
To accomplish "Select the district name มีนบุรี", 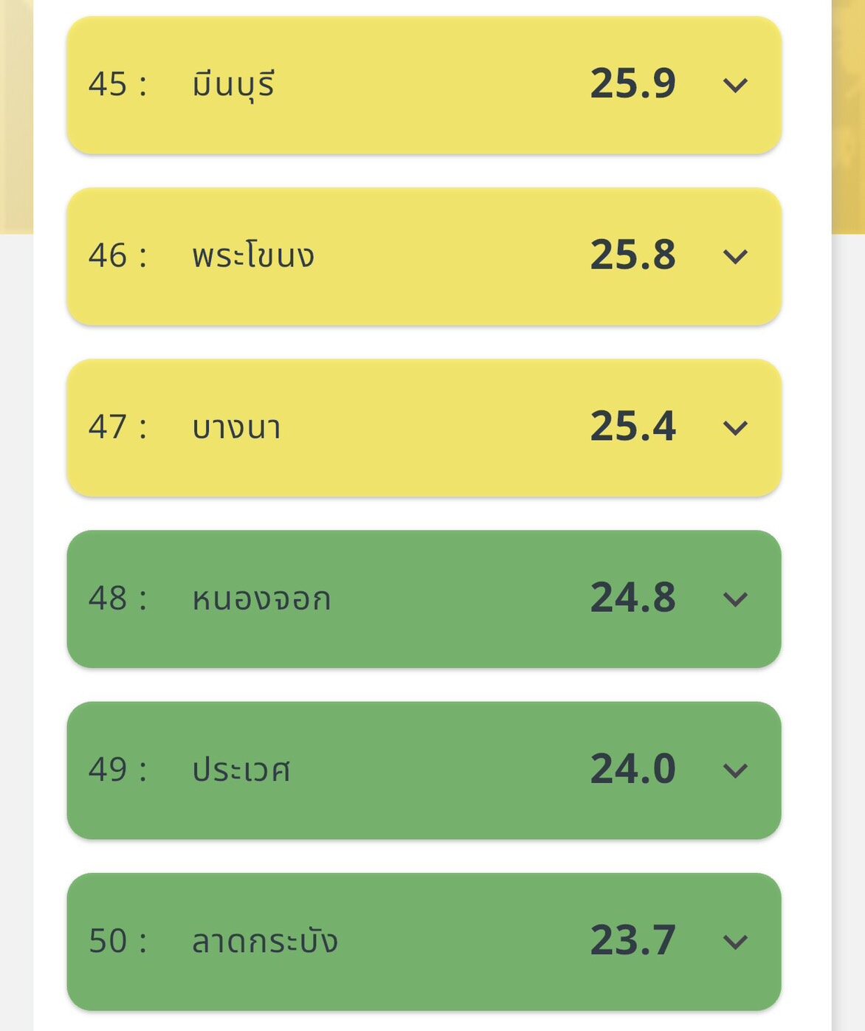I will [x=233, y=84].
